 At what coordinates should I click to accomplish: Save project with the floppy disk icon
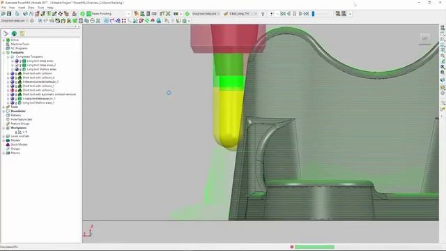pos(9,14)
